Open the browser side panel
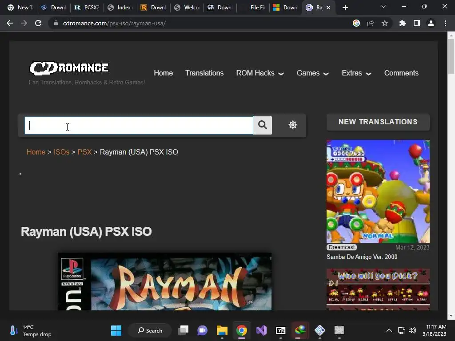 click(x=417, y=23)
